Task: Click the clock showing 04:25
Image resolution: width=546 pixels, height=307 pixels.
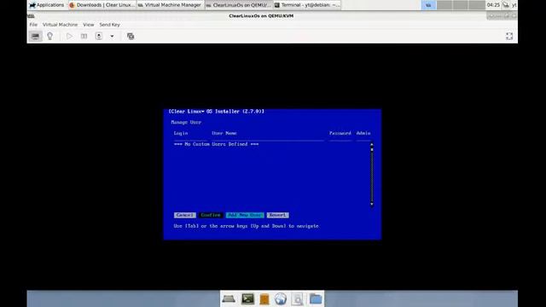Action: (493, 5)
